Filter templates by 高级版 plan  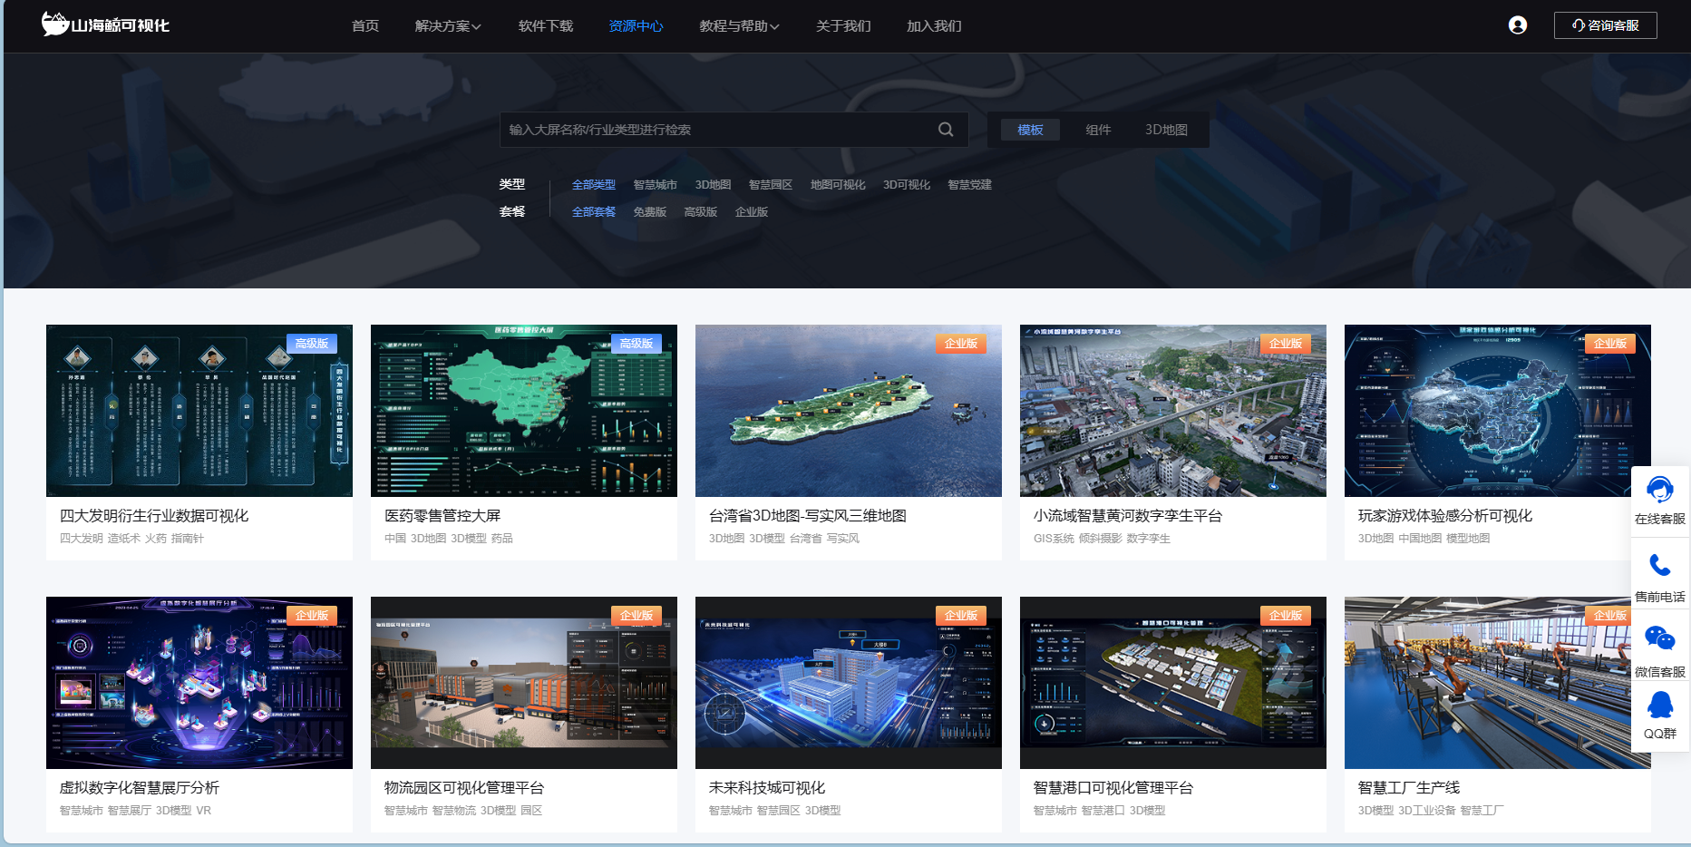pos(701,212)
